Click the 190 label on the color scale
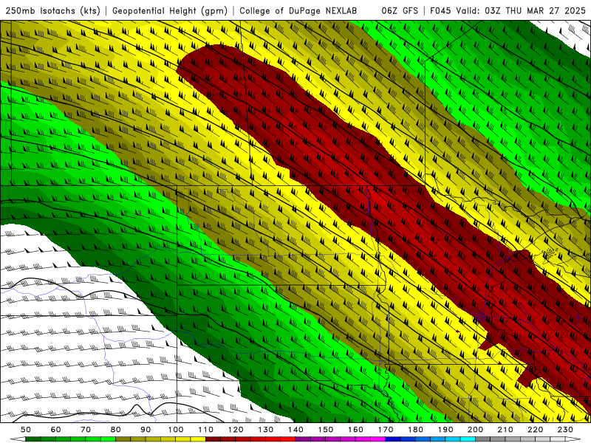Viewport: 591px width, 443px height. coord(445,430)
